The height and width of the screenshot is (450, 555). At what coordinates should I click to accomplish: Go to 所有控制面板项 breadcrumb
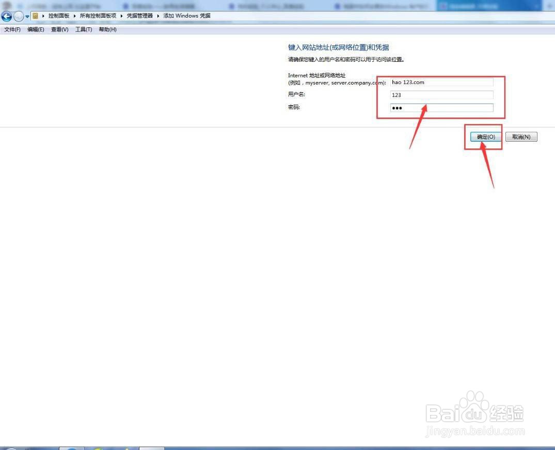click(x=98, y=16)
